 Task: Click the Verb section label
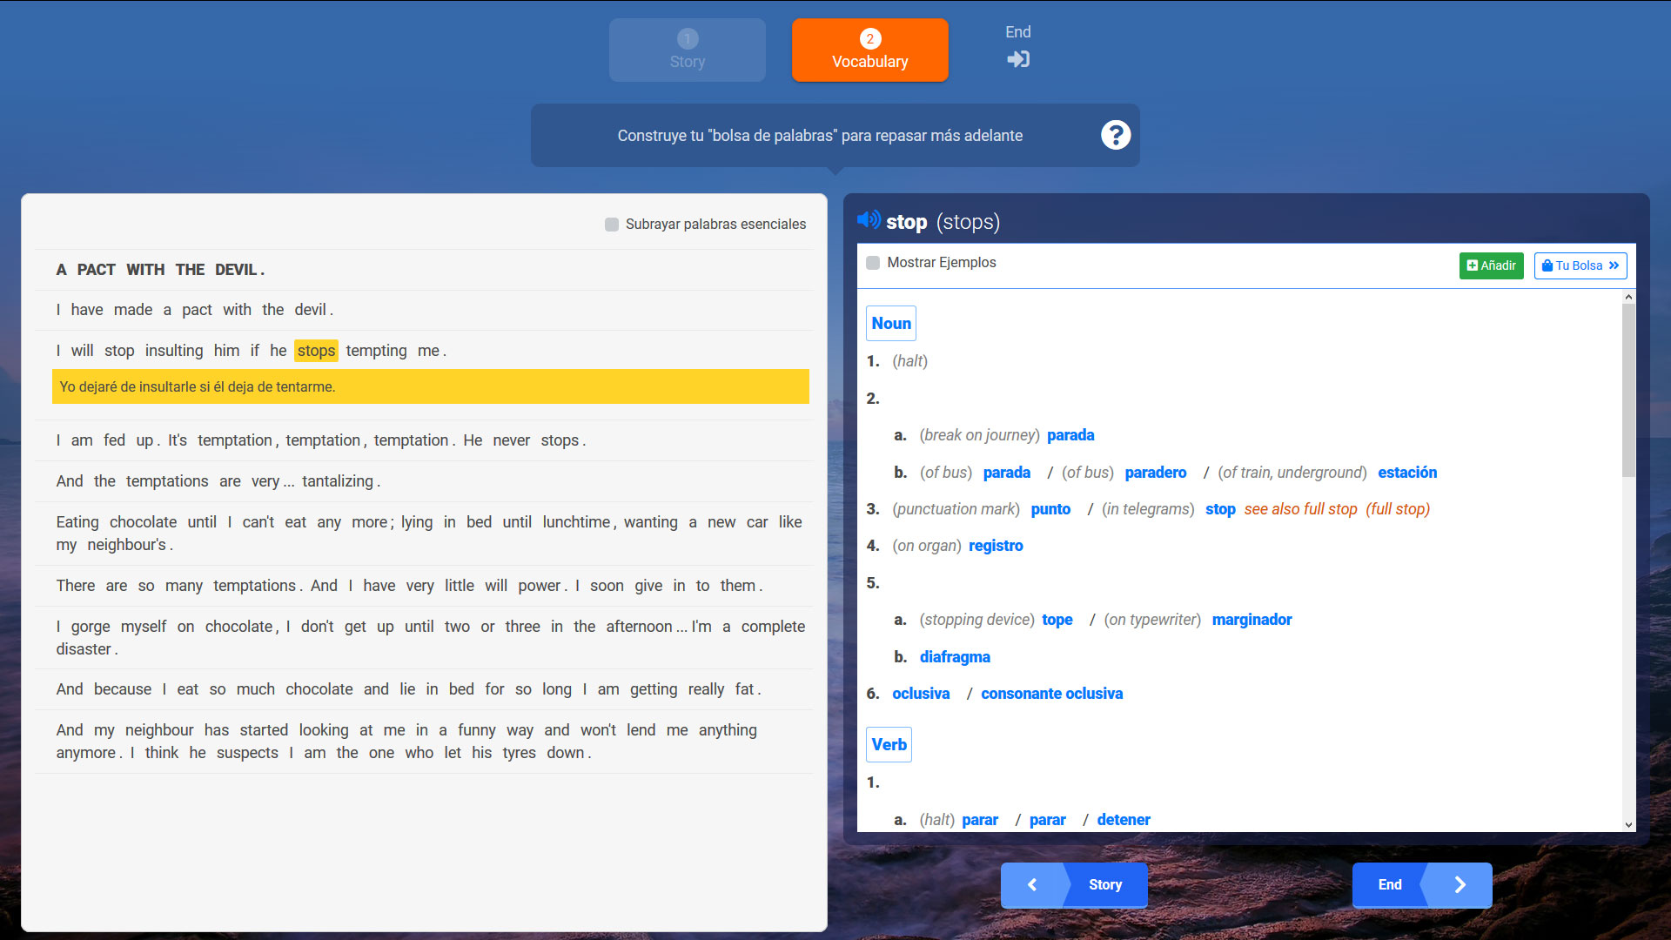point(889,744)
